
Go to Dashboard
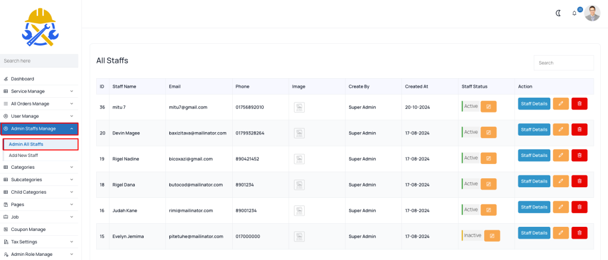pyautogui.click(x=39, y=79)
